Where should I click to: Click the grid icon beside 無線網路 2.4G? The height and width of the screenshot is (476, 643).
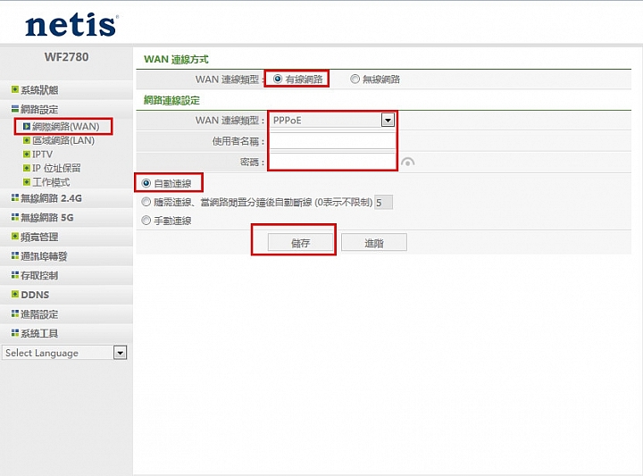15,197
